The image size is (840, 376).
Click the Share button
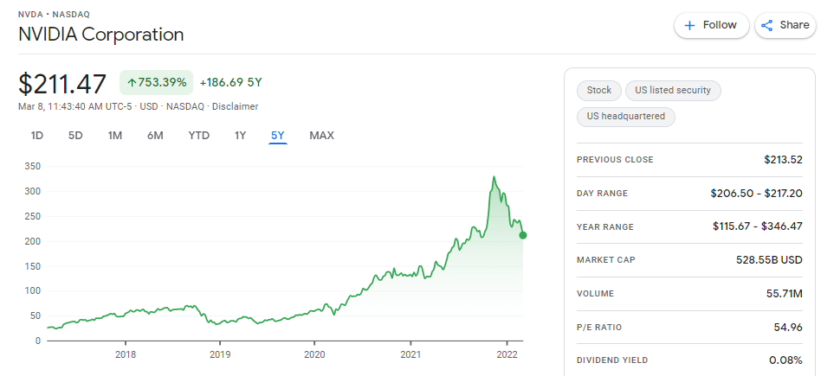[785, 25]
